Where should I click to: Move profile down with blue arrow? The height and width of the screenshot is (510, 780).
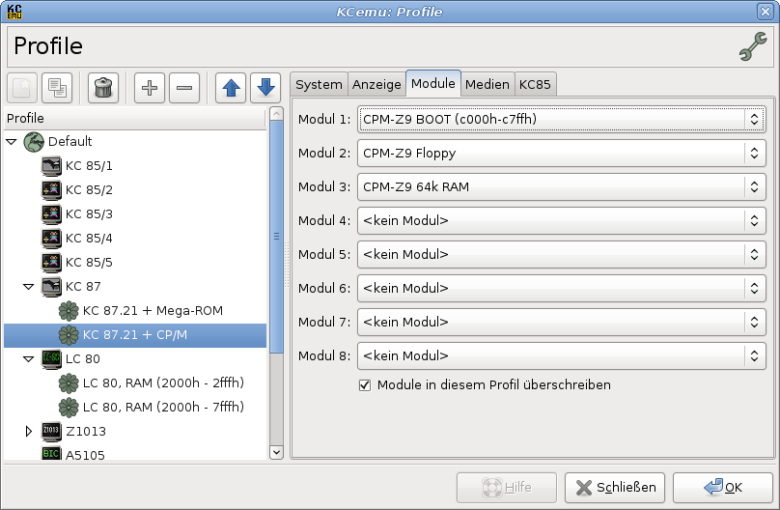click(x=265, y=88)
